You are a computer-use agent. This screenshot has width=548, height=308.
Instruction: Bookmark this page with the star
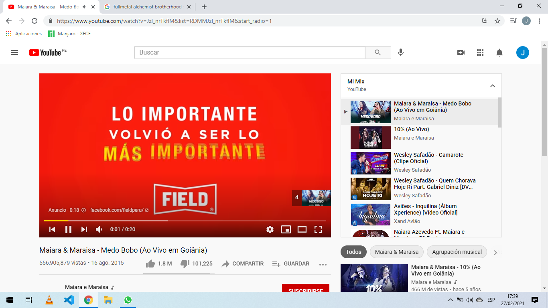tap(497, 21)
